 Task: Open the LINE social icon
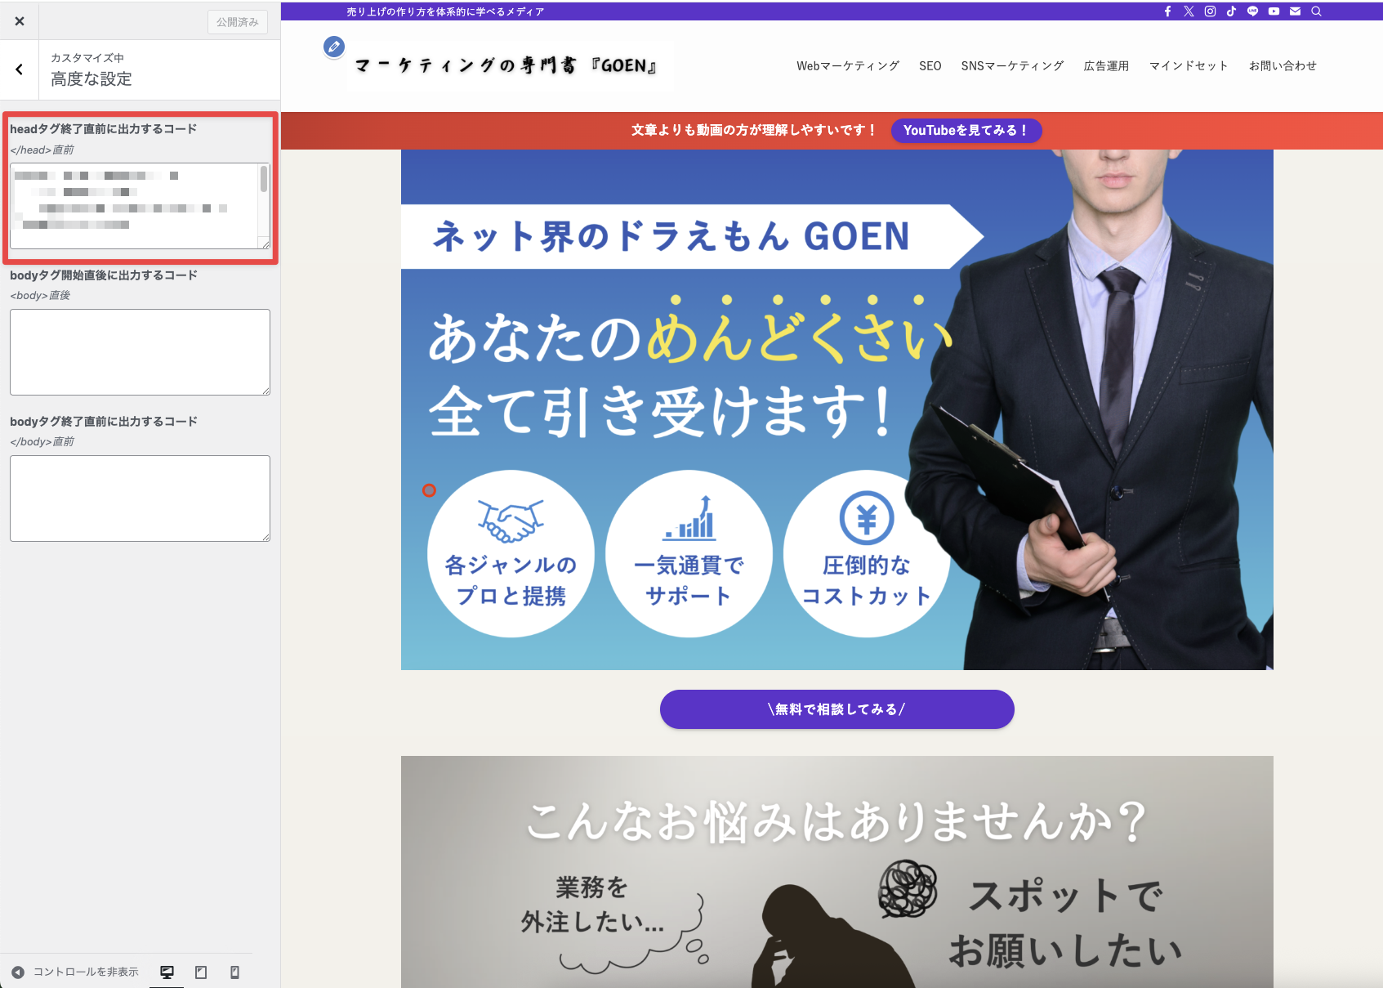click(1252, 11)
